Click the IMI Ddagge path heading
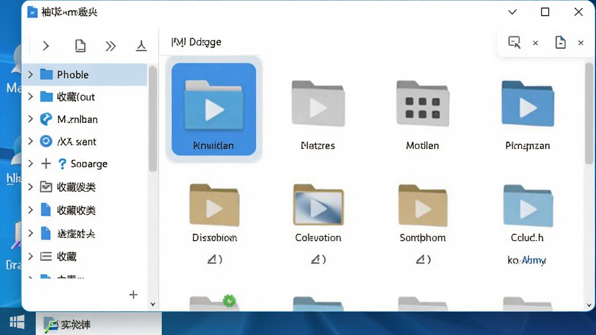This screenshot has height=335, width=596. pyautogui.click(x=196, y=42)
